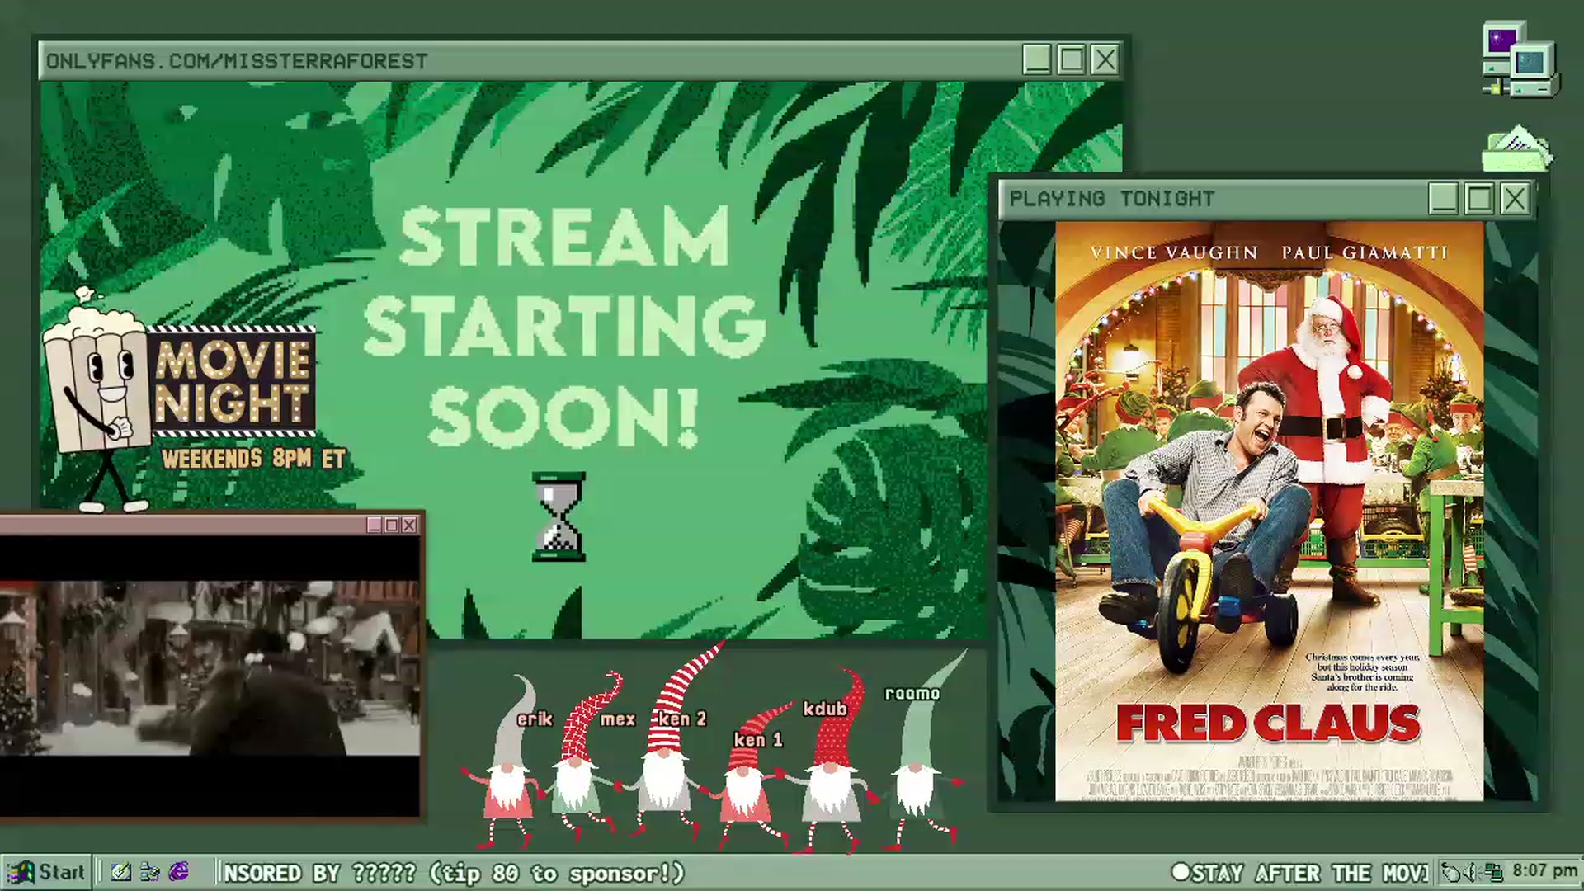The height and width of the screenshot is (891, 1584).
Task: Close the onlyfans.com/missterraforest window
Action: click(1105, 59)
